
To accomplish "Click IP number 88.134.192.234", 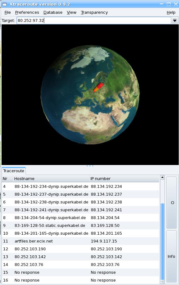I will (x=106, y=187).
